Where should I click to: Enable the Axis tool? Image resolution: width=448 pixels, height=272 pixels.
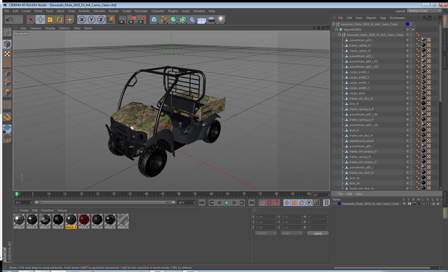pos(7,105)
